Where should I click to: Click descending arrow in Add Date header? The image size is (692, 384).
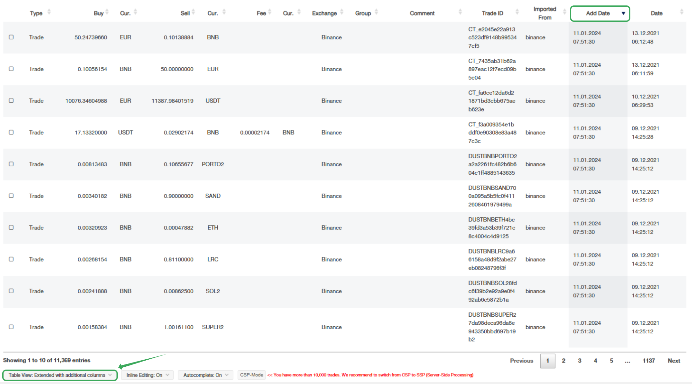[623, 13]
